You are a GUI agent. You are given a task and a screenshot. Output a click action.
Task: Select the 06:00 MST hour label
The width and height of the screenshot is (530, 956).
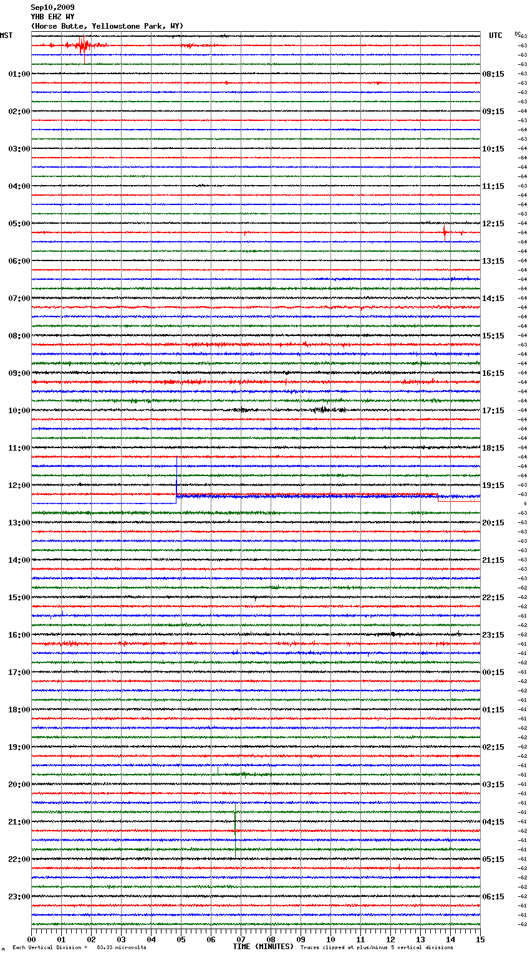(19, 261)
